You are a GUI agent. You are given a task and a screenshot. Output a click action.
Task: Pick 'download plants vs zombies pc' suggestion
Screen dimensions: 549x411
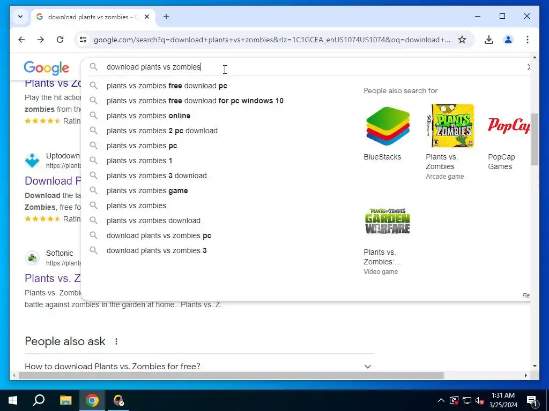tap(159, 236)
